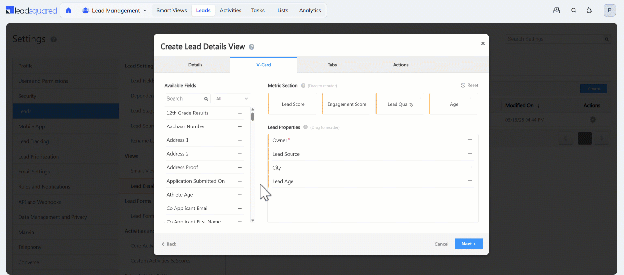Click the Create button behind dialog
The image size is (624, 275).
594,89
